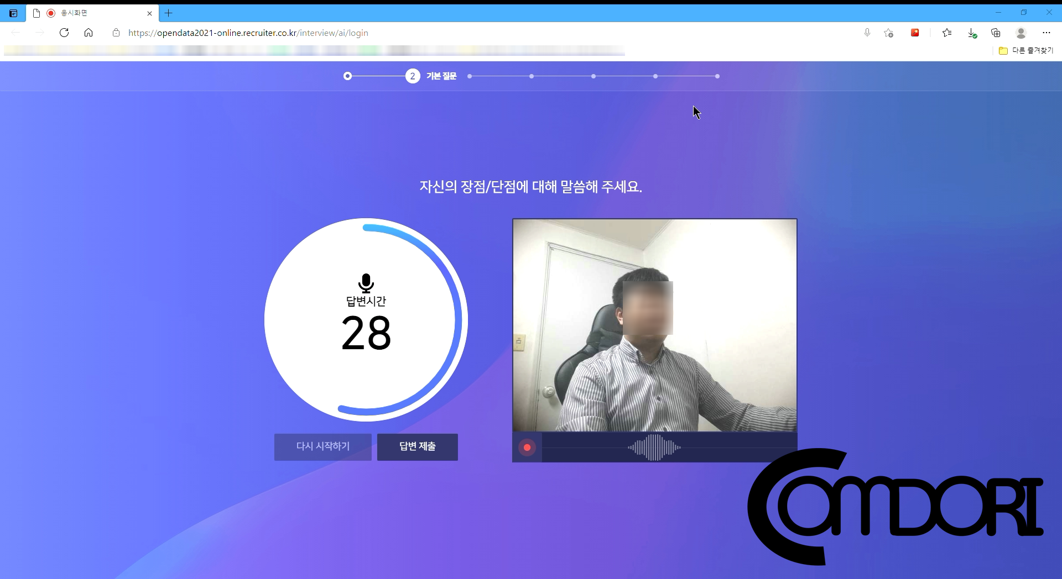
Task: View site information lock icon
Action: pyautogui.click(x=116, y=33)
